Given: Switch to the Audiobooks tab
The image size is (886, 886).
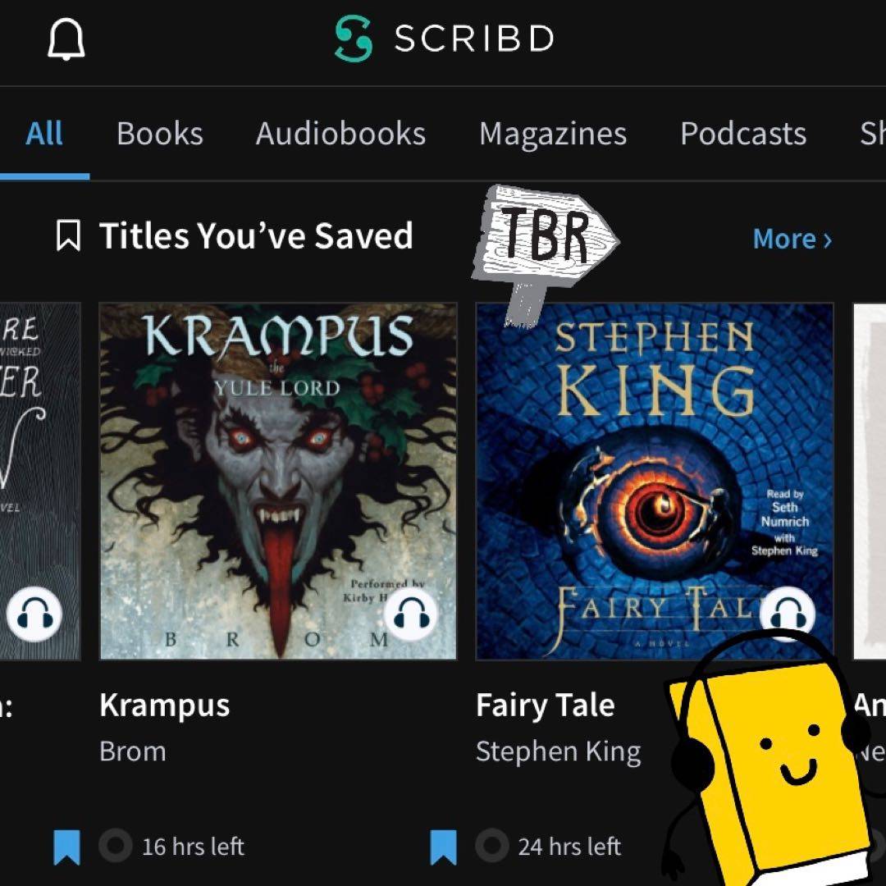Looking at the screenshot, I should (340, 134).
